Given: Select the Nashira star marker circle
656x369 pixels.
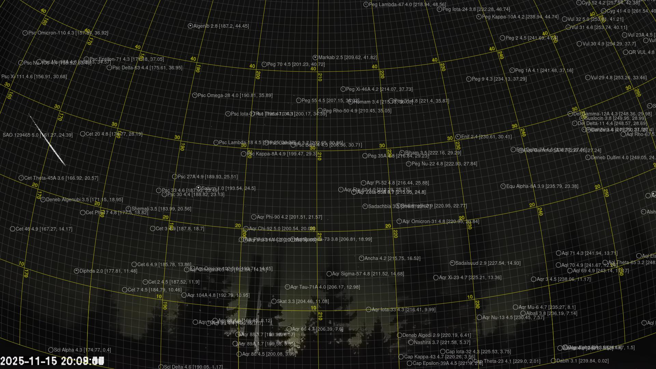Looking at the screenshot, I should click(411, 342).
